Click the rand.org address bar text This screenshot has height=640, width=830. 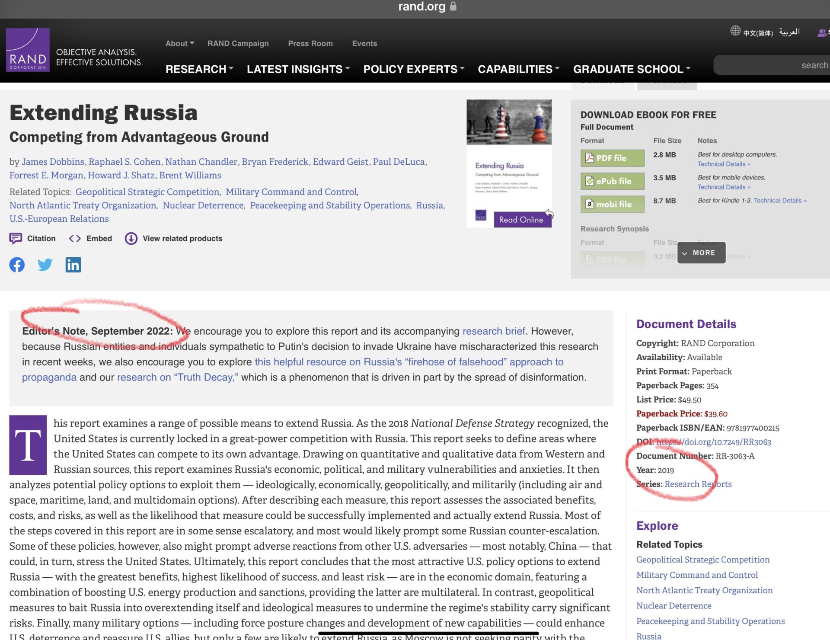421,6
